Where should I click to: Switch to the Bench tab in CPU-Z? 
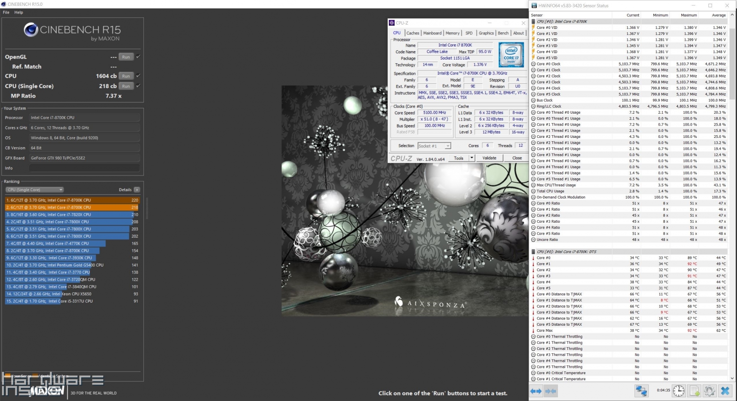[x=503, y=33]
